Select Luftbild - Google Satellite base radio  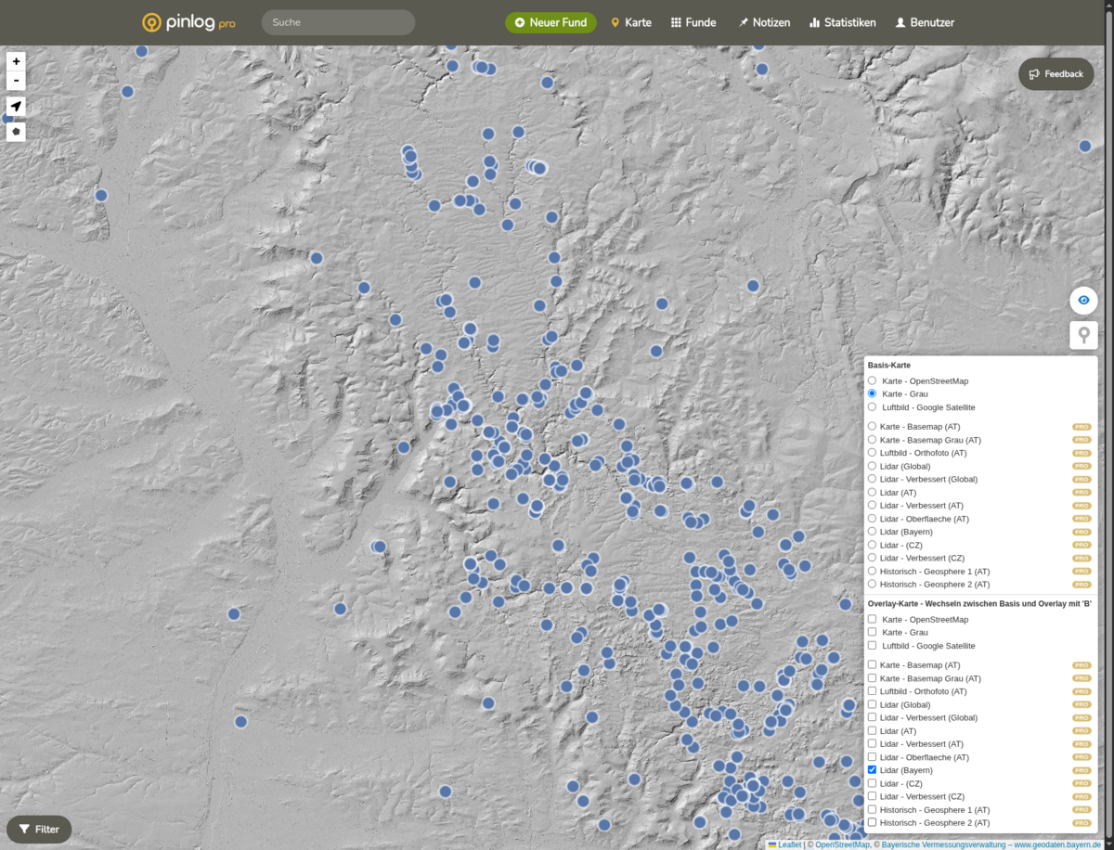[x=872, y=407]
